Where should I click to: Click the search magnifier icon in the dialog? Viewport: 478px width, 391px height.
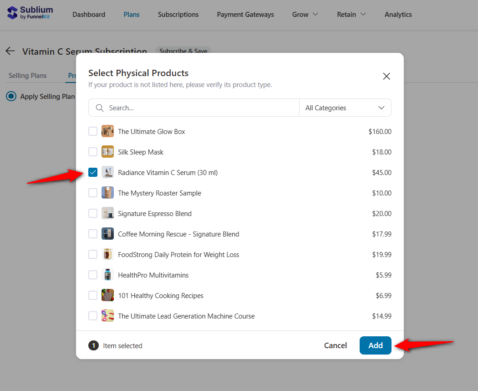tap(100, 108)
